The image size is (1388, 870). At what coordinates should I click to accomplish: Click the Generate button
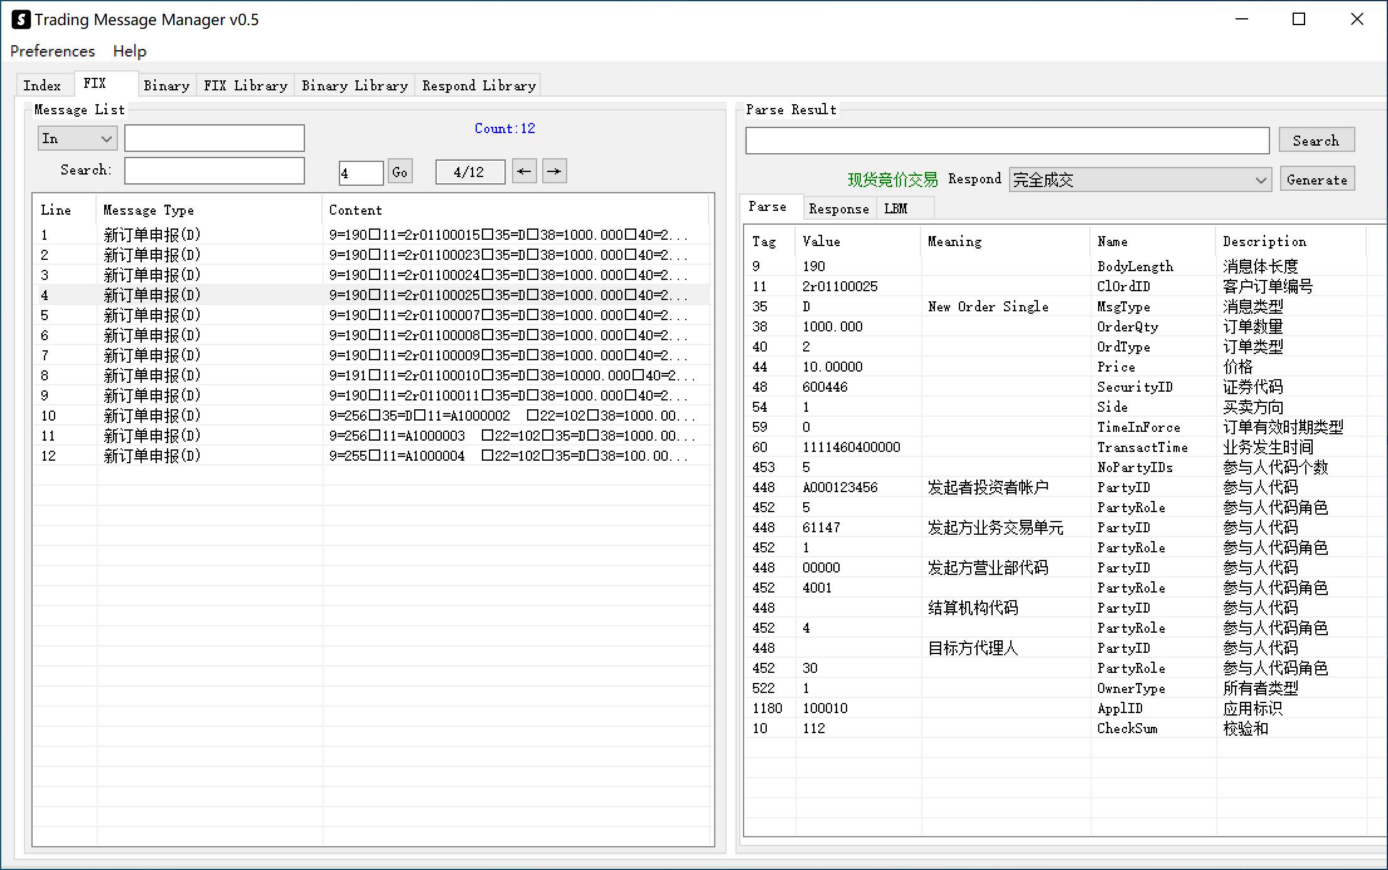point(1316,180)
